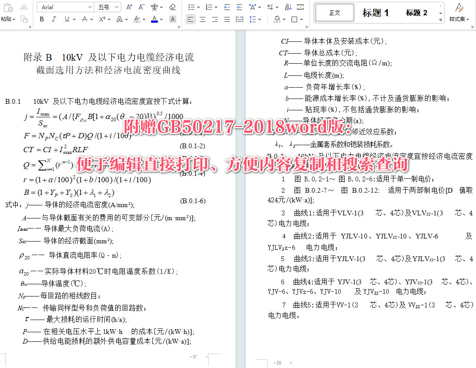Click the strikethrough icon
This screenshot has width=476, height=368.
(x=85, y=19)
